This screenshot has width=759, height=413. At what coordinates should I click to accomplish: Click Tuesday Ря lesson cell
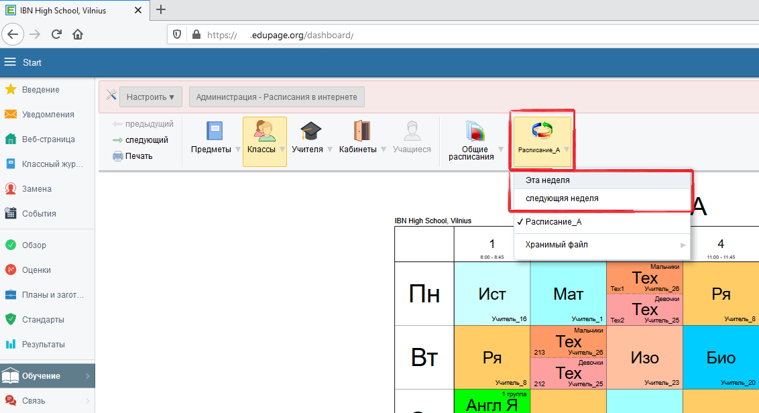(x=492, y=357)
